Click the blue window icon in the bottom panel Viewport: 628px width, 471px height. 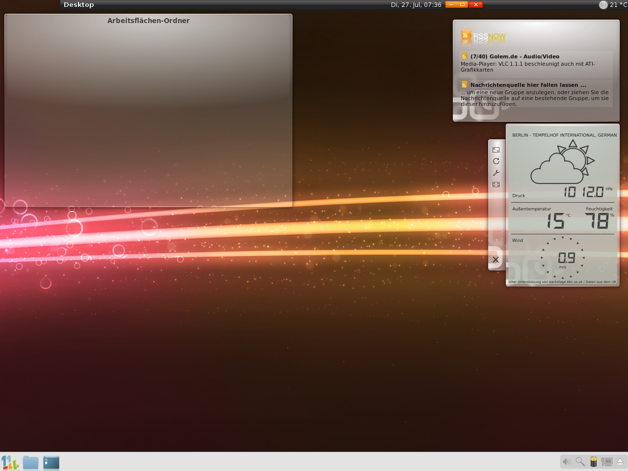[51, 462]
